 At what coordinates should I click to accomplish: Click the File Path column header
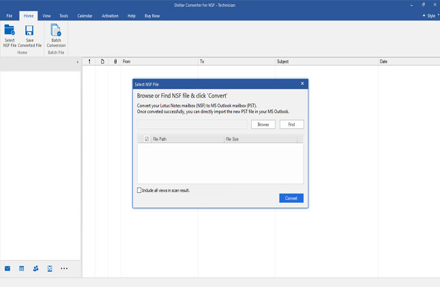tap(188, 139)
